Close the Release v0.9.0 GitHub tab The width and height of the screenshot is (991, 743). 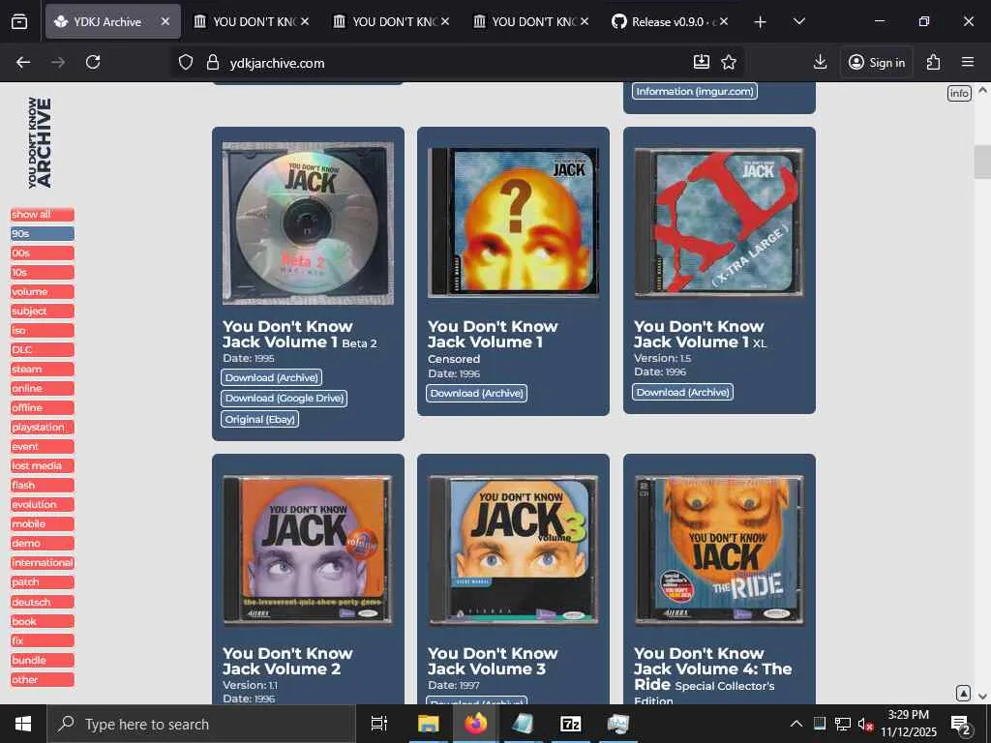pos(724,21)
